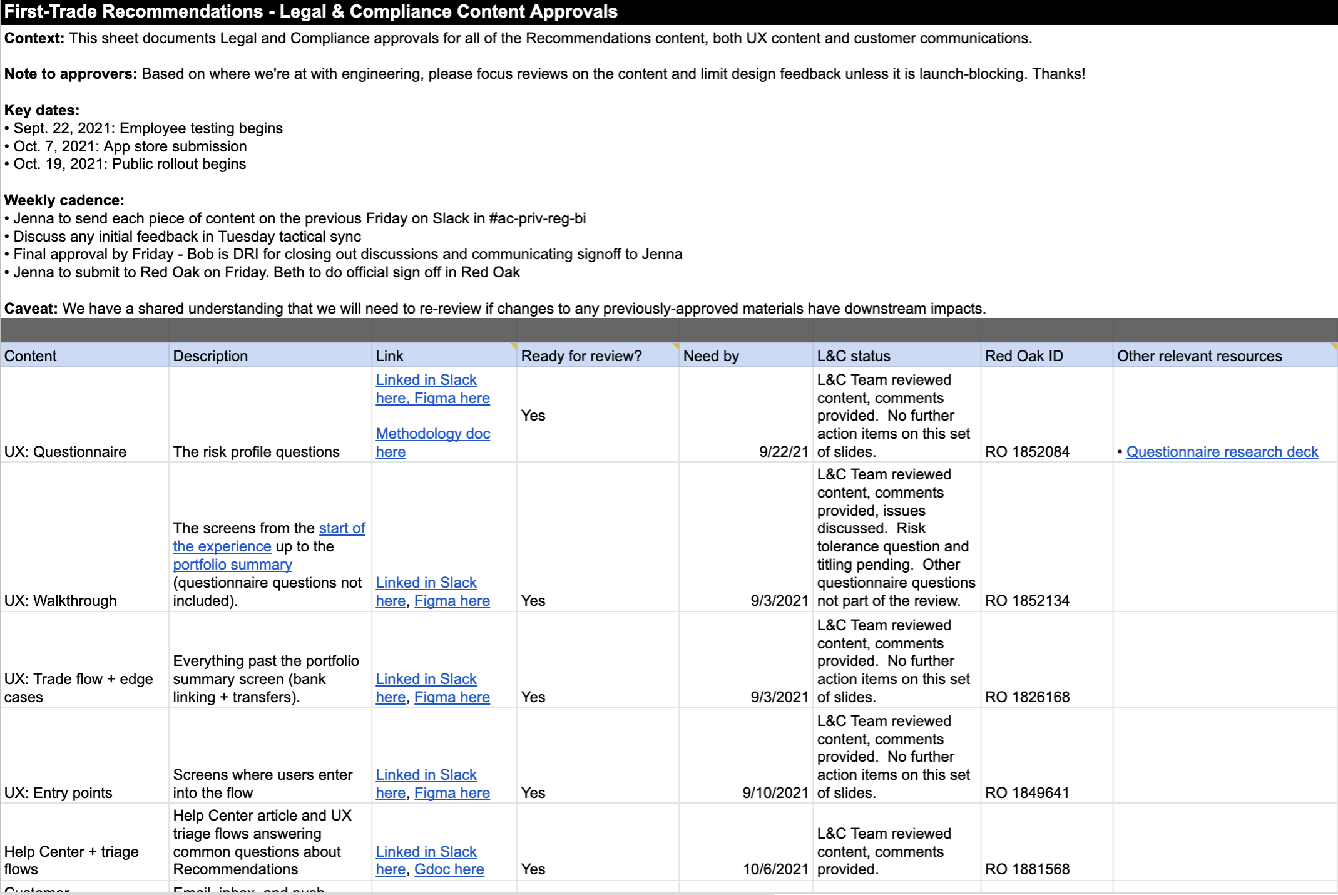
Task: Open the Questionnaire research deck link
Action: 1222,451
